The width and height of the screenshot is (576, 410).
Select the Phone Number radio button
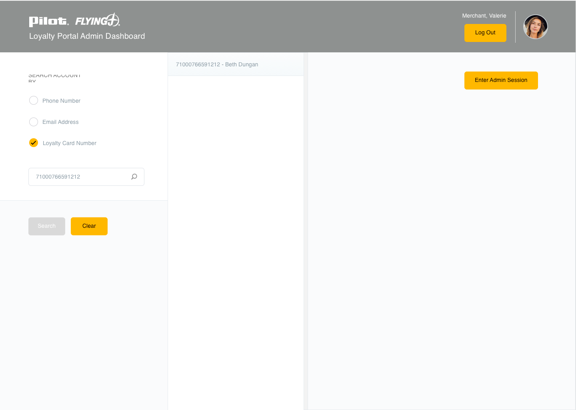(x=34, y=100)
